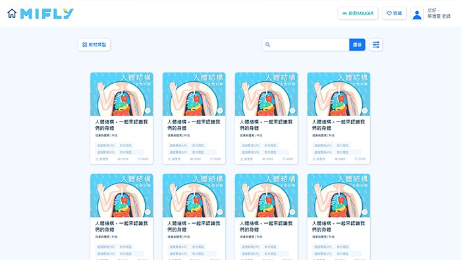Open the 收藏 favorites button

pos(394,13)
